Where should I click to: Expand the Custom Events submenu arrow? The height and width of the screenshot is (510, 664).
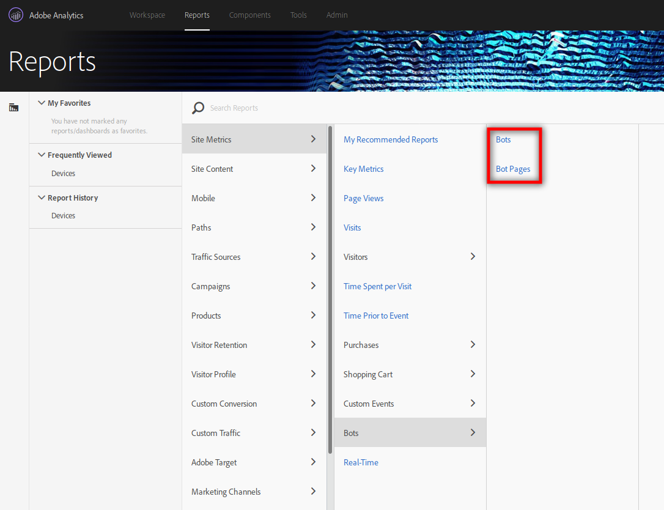(x=473, y=403)
